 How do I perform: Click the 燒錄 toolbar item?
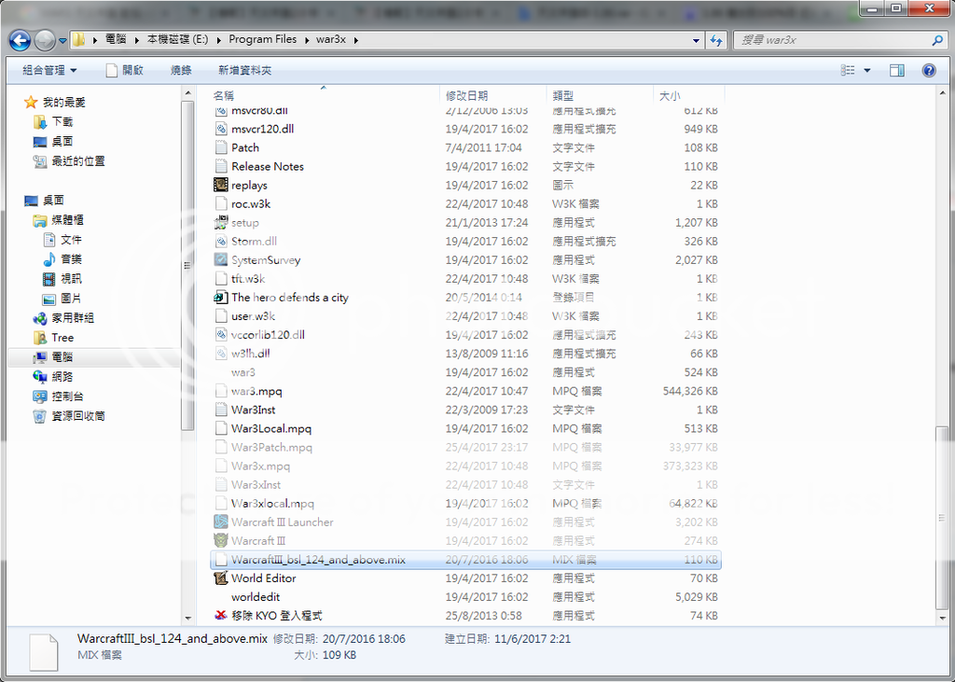click(x=181, y=70)
